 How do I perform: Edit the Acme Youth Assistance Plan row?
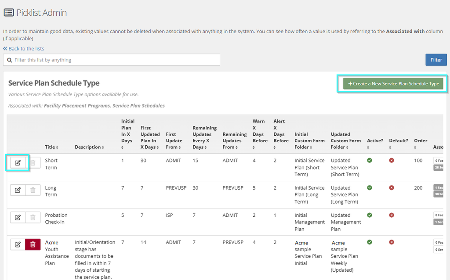coord(18,244)
